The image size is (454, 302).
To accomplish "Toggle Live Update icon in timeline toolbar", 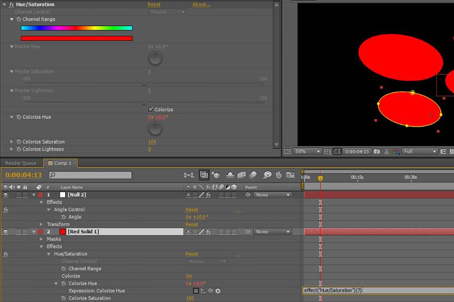I will [204, 175].
